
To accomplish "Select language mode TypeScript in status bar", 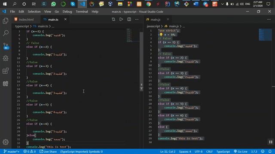I will [223, 151].
